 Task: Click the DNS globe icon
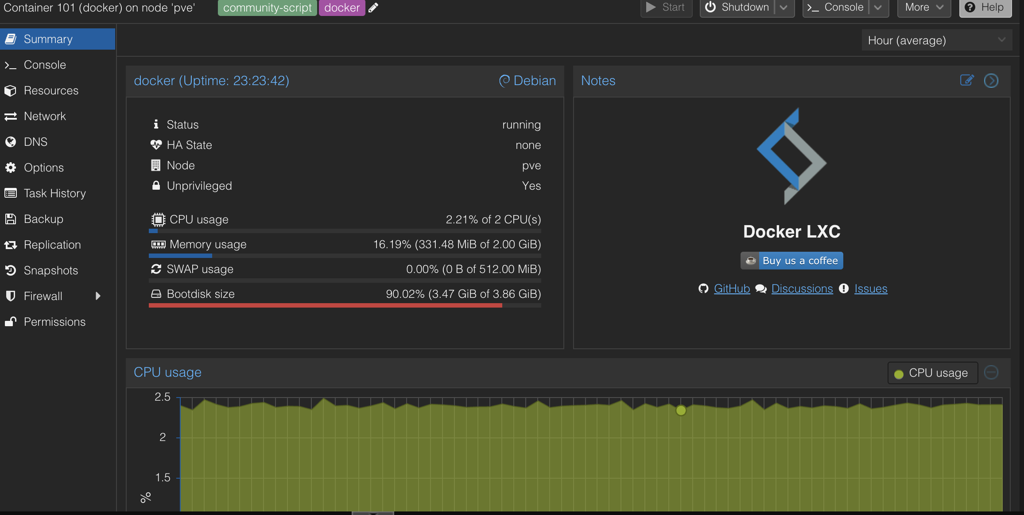[x=11, y=142]
